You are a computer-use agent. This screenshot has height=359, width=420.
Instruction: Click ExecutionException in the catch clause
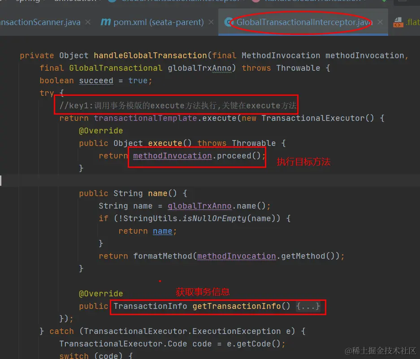click(x=237, y=331)
